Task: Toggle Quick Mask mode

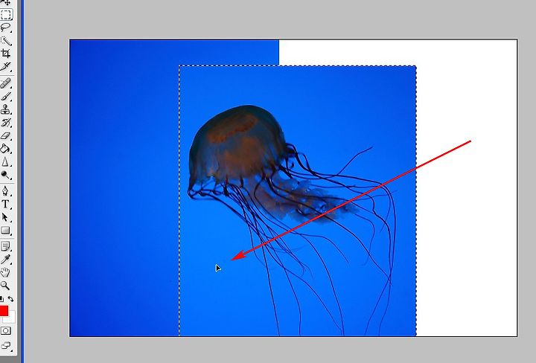Action: pyautogui.click(x=5, y=330)
